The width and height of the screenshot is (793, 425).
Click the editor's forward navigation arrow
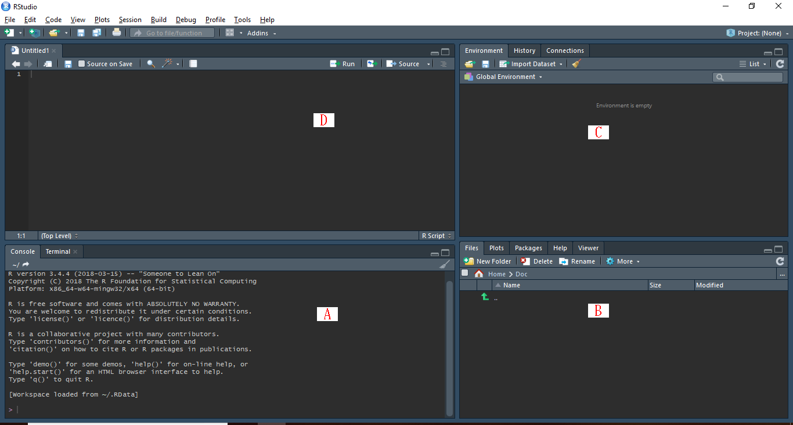click(x=28, y=64)
